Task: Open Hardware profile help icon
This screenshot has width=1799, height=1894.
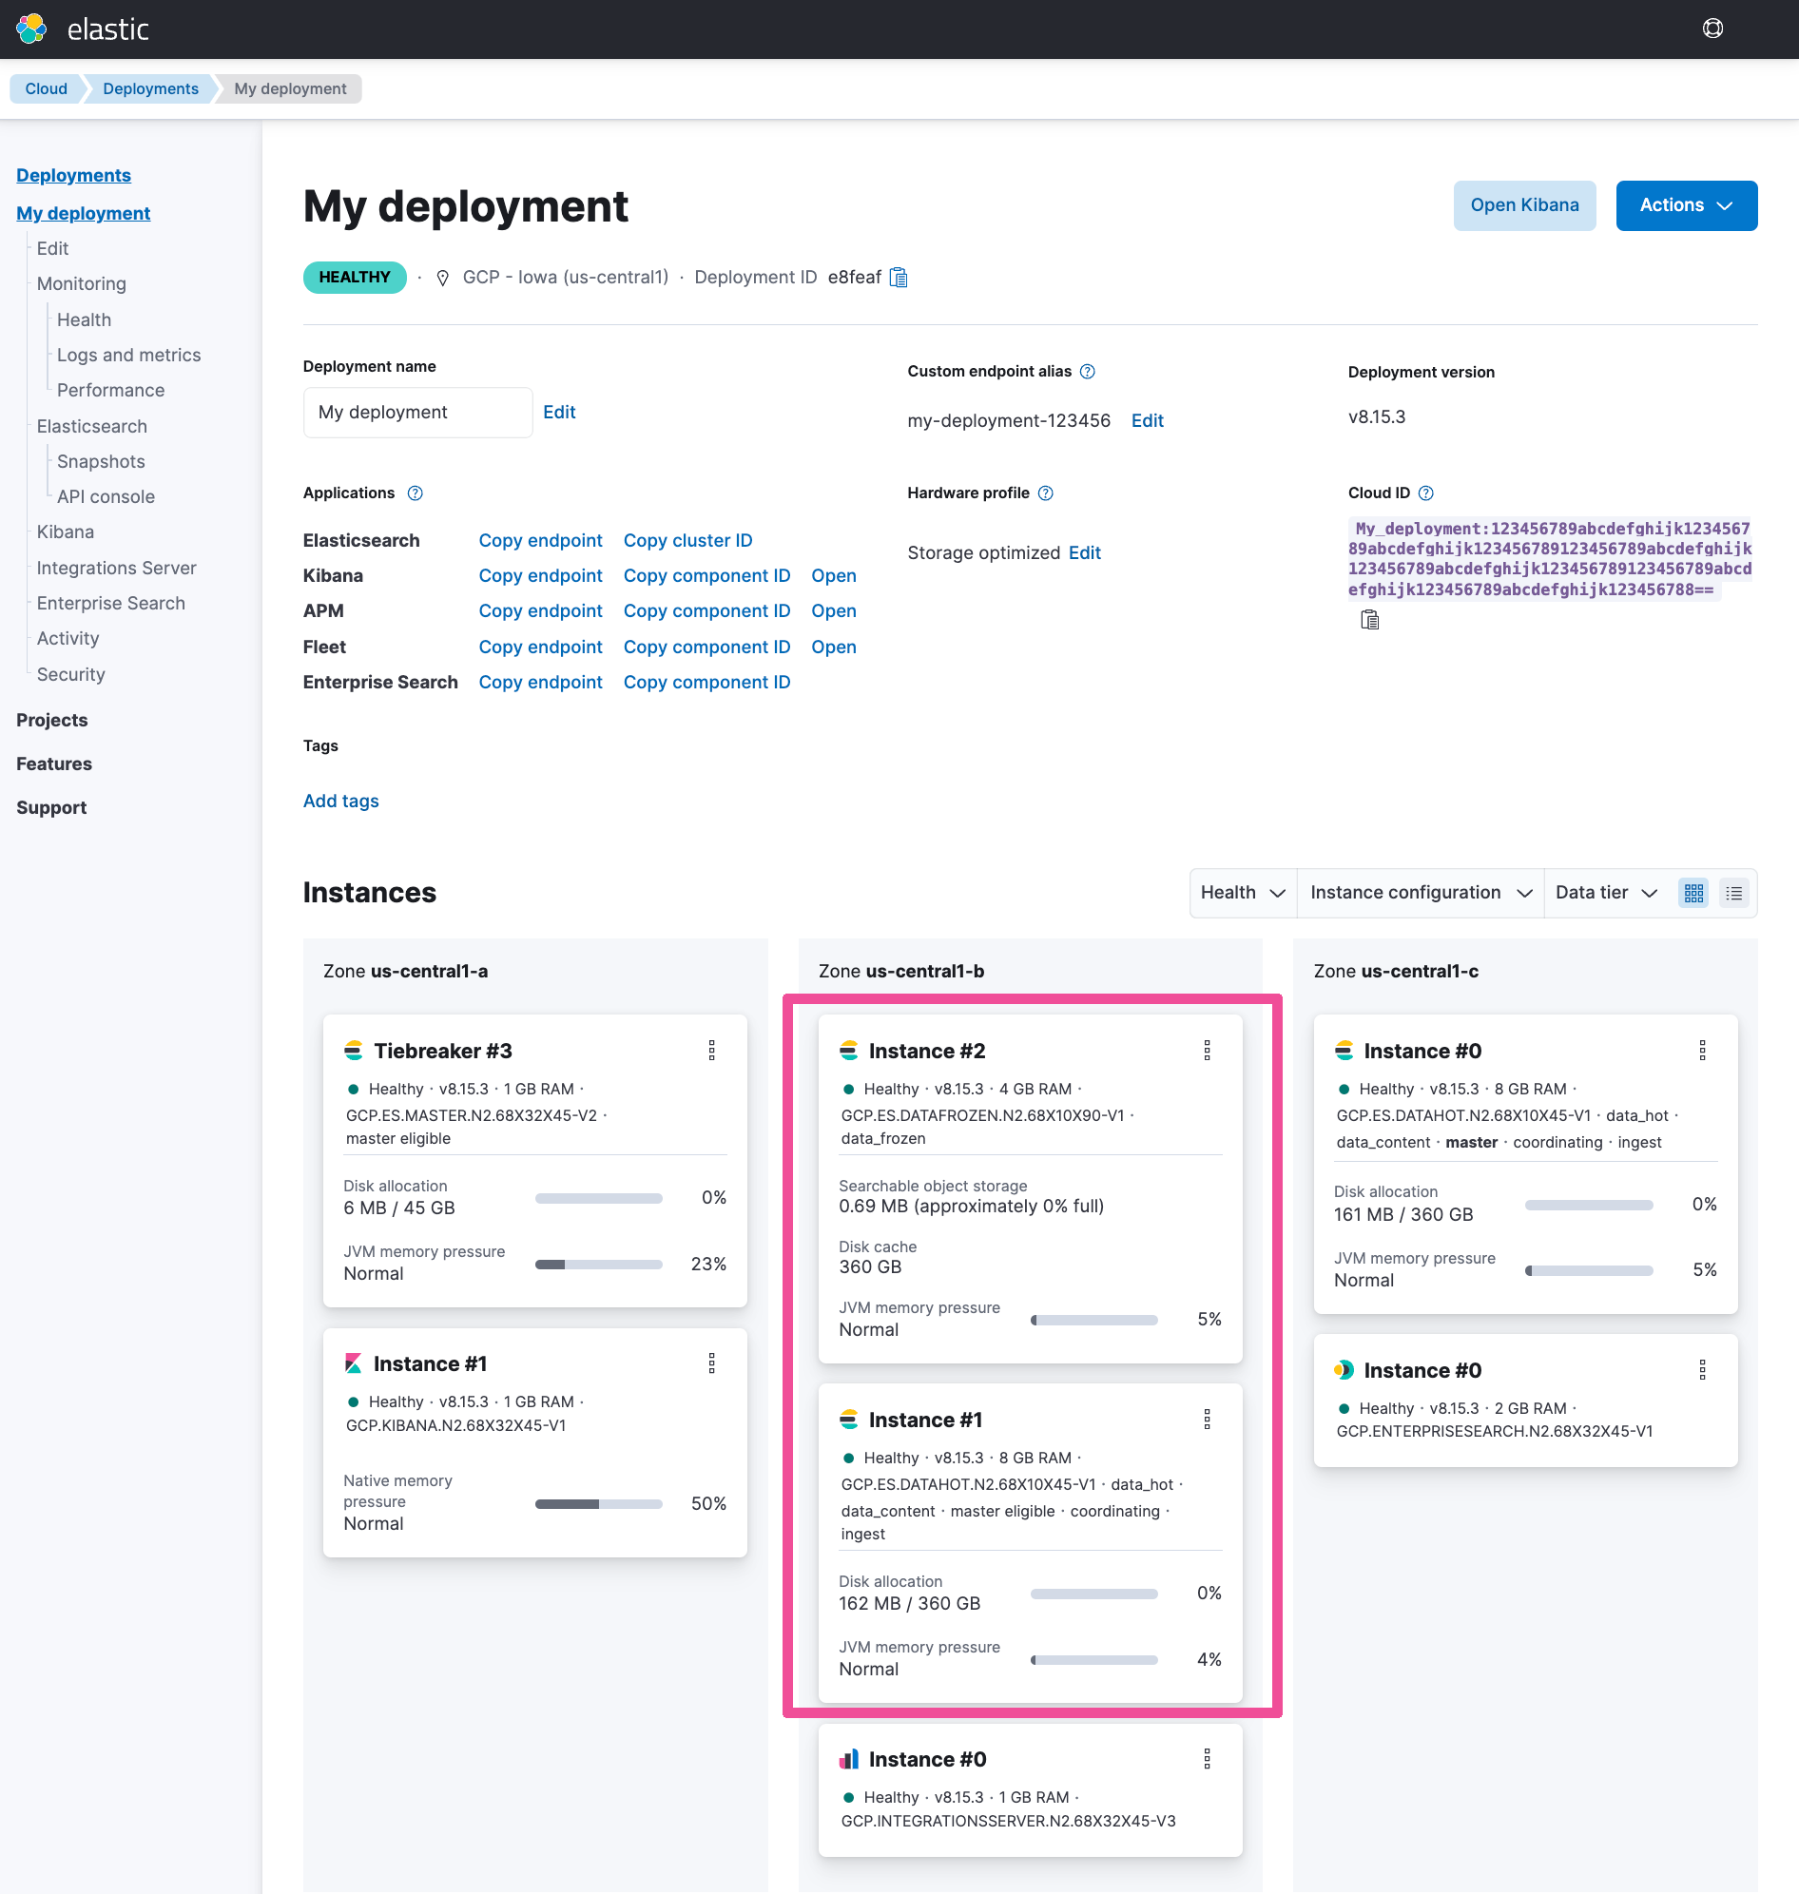Action: [x=1045, y=493]
